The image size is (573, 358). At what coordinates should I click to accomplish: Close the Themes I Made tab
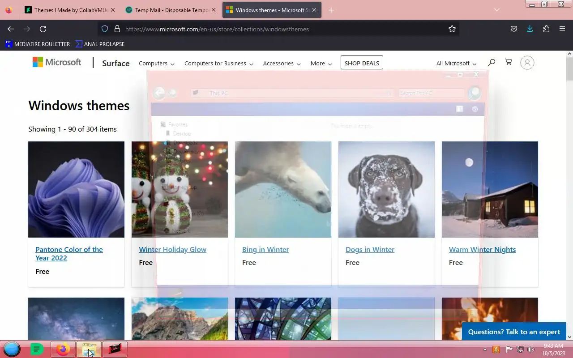click(112, 10)
